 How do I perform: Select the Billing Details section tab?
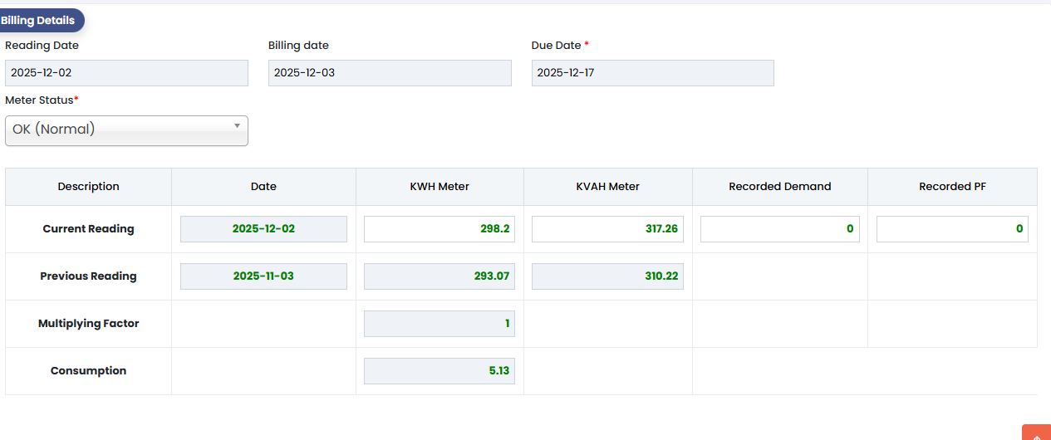tap(39, 21)
